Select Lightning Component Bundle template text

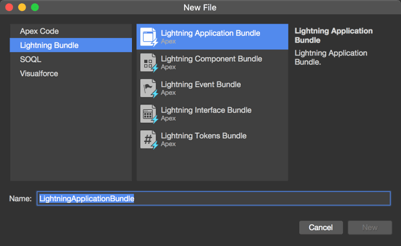(x=211, y=58)
